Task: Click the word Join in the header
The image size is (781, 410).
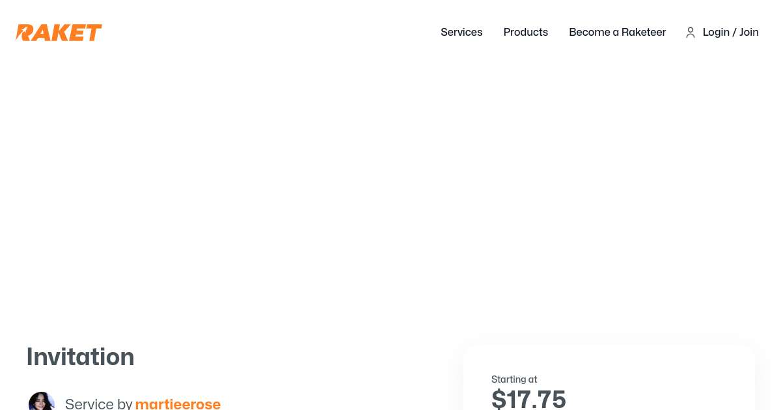Action: pyautogui.click(x=749, y=33)
